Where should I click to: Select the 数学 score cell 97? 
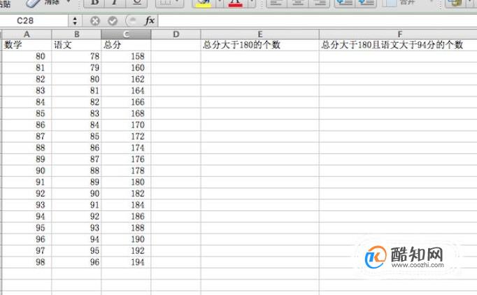coord(27,251)
